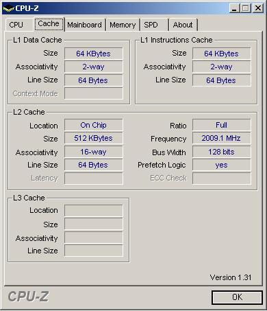Click the L1 Instructions Cache group heading

177,40
